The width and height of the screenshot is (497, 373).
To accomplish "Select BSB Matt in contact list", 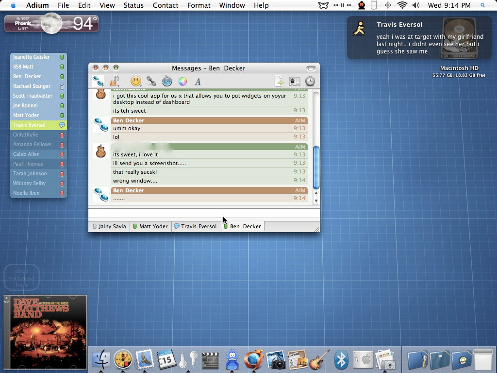I will [x=38, y=67].
